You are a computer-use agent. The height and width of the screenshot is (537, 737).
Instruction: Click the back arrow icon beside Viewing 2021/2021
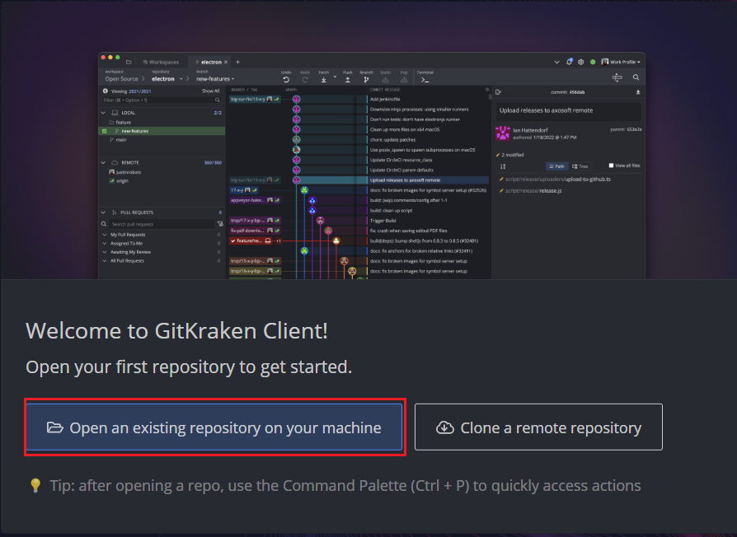(106, 91)
